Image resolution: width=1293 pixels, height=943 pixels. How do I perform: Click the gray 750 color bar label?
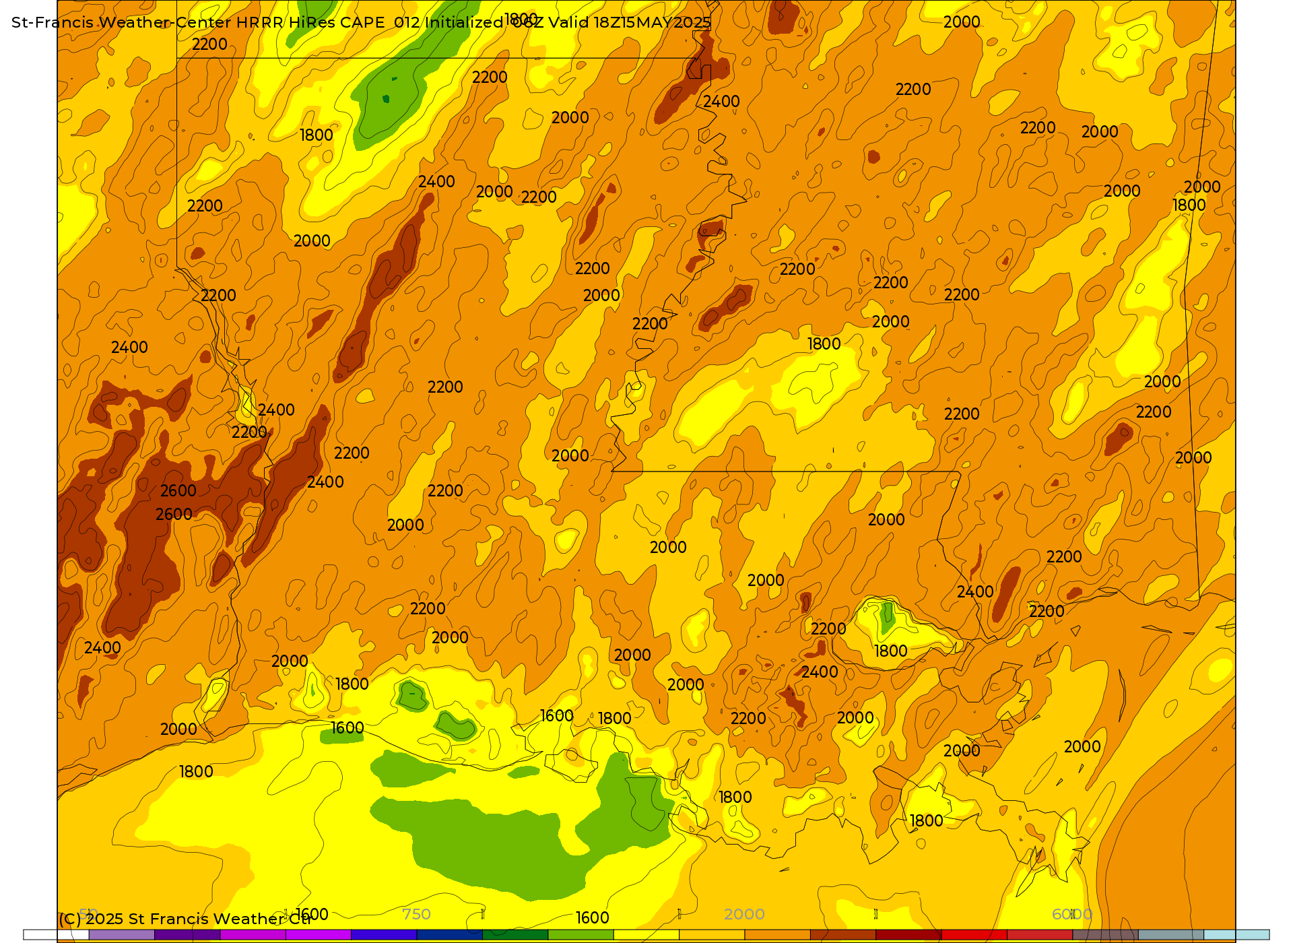coord(416,914)
